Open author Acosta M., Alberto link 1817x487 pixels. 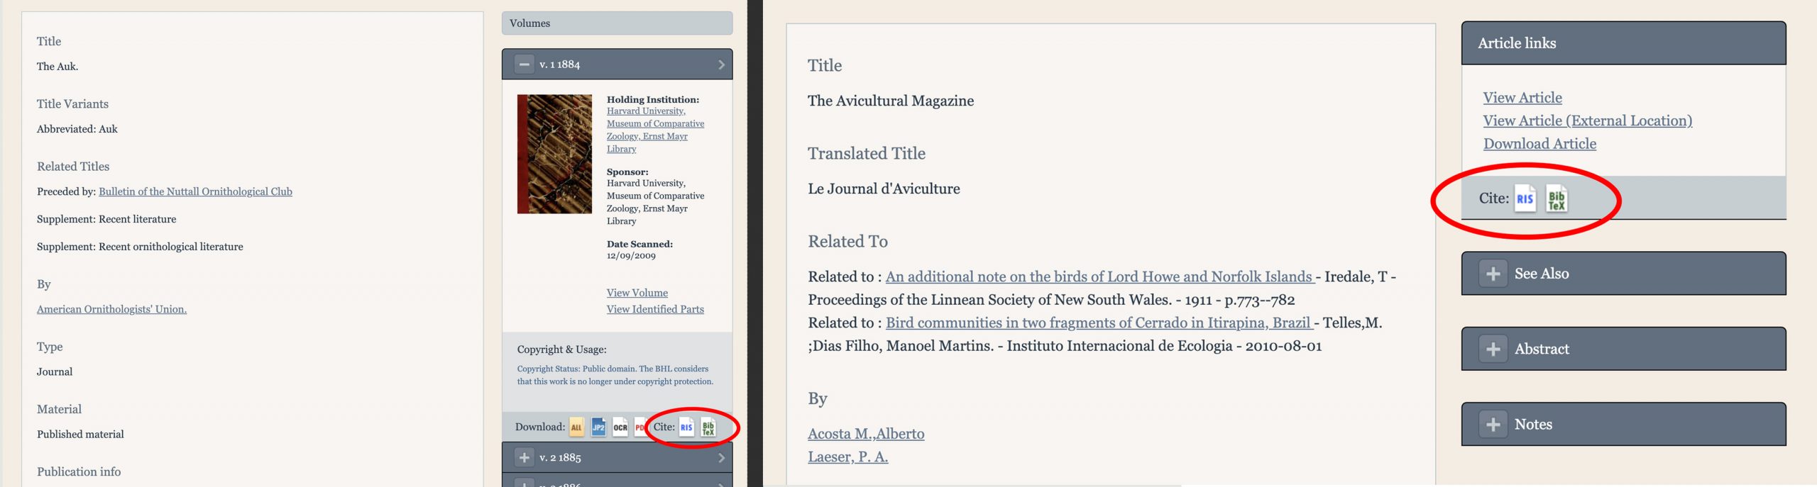(866, 434)
